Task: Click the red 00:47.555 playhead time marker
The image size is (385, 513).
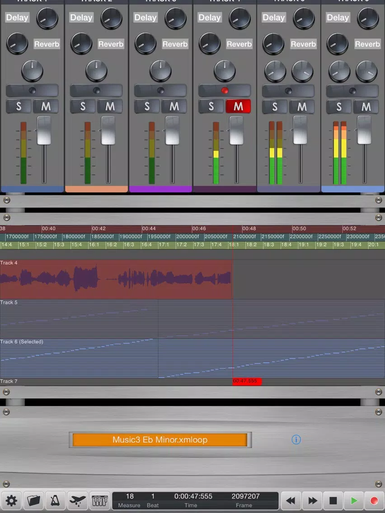Action: (247, 381)
